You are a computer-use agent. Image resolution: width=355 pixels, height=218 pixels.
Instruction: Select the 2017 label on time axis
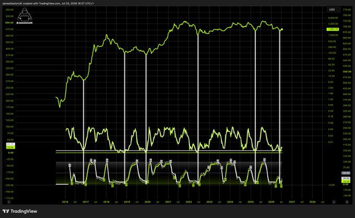(86, 202)
